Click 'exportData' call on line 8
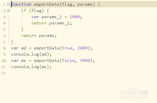157x103 pixels. click(x=47, y=48)
